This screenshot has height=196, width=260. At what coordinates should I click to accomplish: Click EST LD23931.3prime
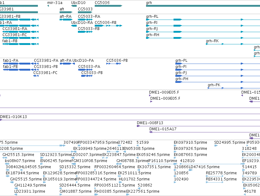tap(30, 192)
